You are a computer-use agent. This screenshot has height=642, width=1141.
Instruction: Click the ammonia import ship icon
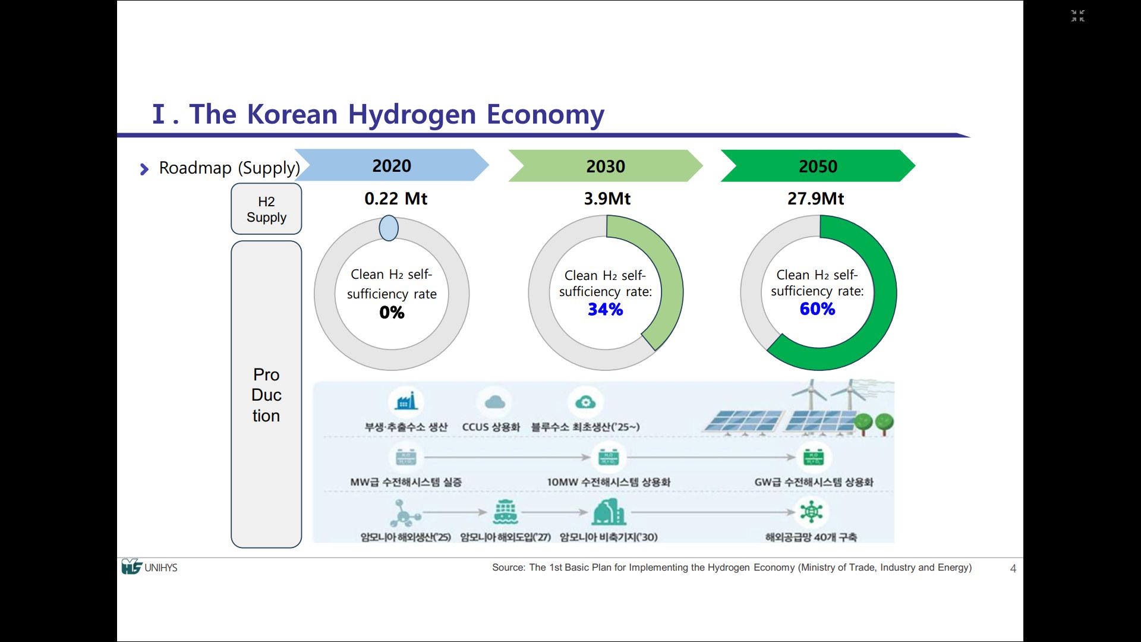point(505,512)
